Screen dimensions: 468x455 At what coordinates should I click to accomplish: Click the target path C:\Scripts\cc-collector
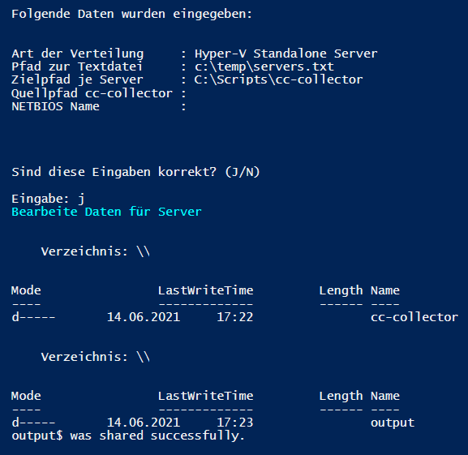point(278,80)
